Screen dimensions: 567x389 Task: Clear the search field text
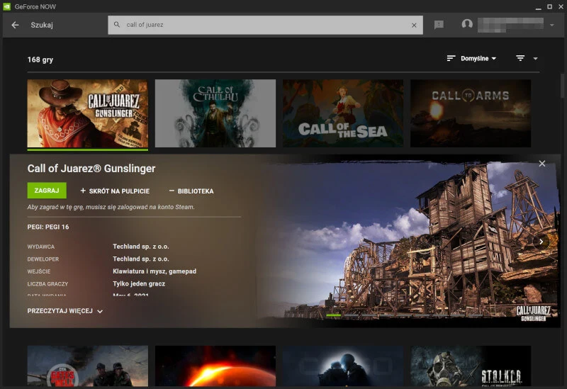click(414, 25)
